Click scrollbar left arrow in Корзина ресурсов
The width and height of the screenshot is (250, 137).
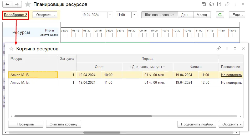(11, 116)
